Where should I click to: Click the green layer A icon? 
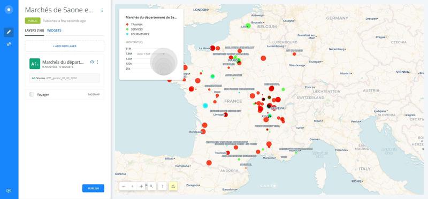(35, 64)
